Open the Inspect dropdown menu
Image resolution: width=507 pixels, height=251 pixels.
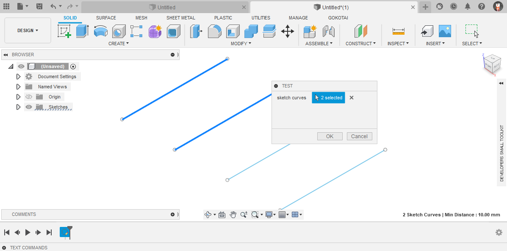click(398, 44)
